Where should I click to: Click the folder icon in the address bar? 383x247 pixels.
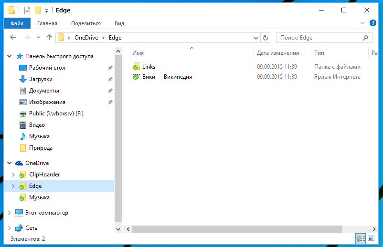click(x=61, y=38)
